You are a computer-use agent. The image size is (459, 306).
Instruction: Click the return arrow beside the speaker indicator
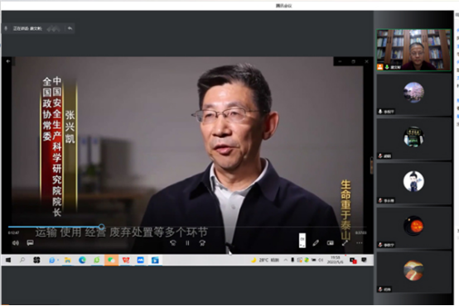(70, 28)
